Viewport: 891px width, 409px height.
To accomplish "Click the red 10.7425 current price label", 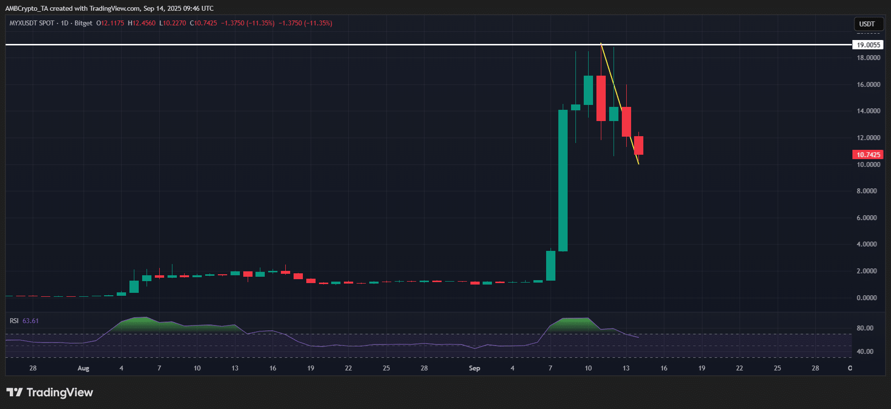I will click(868, 155).
